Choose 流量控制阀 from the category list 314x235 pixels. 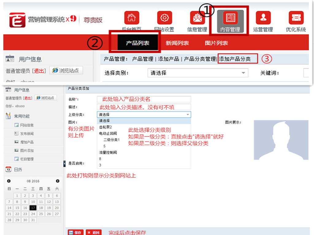pos(108,152)
